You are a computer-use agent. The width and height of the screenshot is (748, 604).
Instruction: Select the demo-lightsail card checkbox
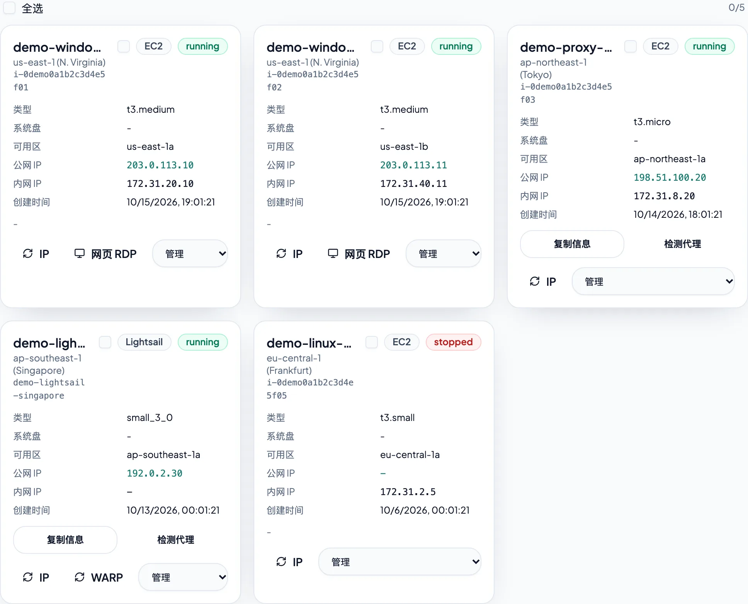click(105, 342)
